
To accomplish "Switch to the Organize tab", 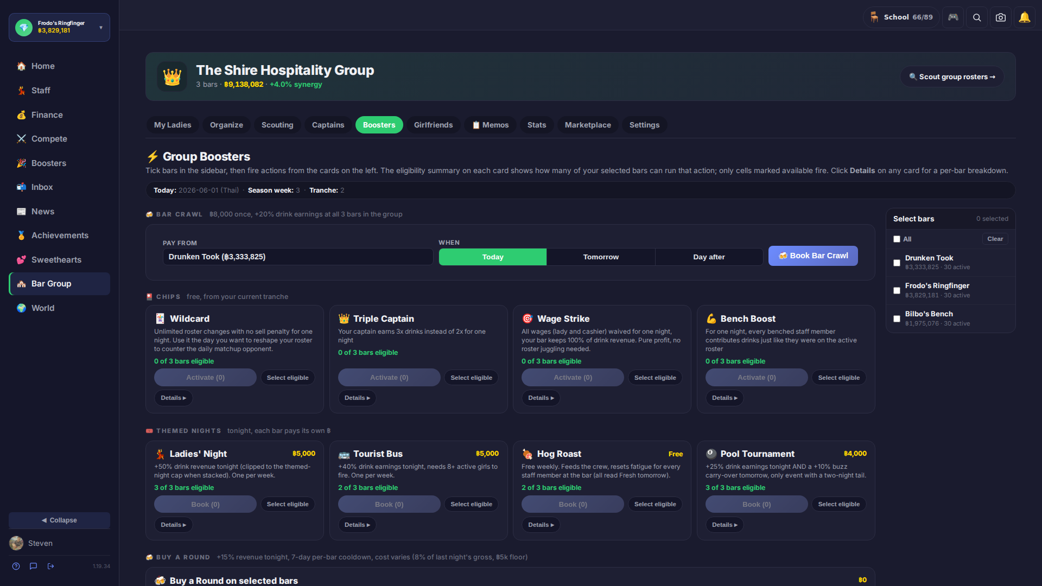I will 226,125.
